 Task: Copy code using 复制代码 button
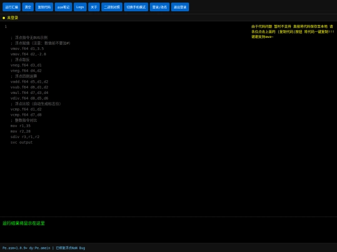pyautogui.click(x=44, y=7)
